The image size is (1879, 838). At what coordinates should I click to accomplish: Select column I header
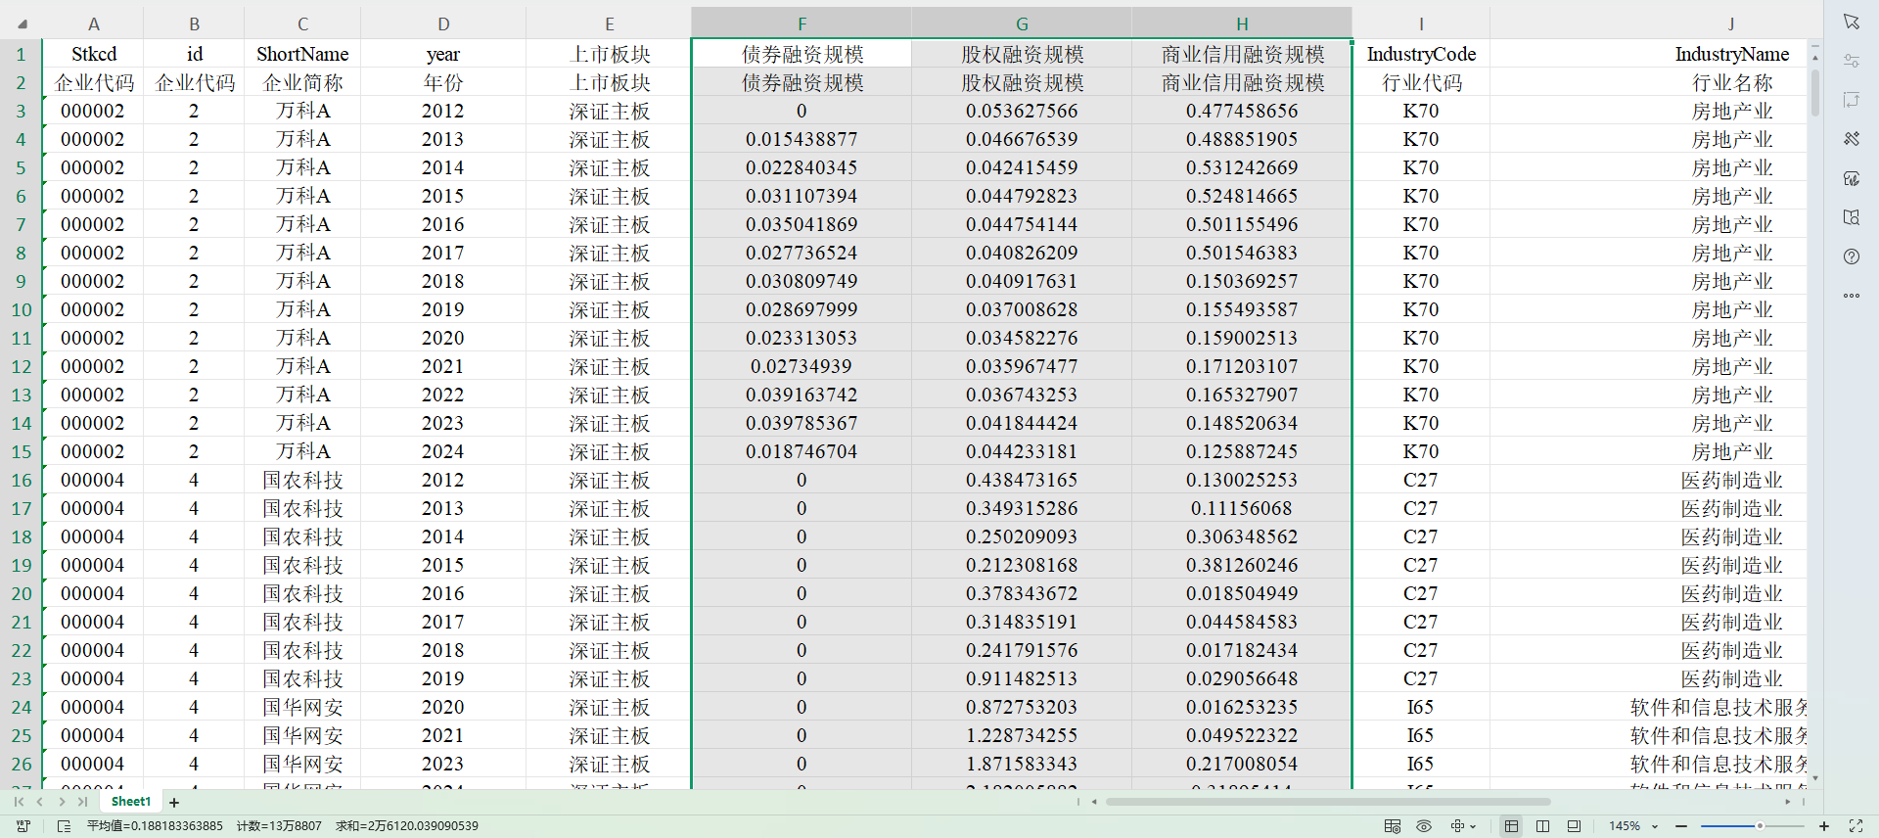pyautogui.click(x=1420, y=23)
